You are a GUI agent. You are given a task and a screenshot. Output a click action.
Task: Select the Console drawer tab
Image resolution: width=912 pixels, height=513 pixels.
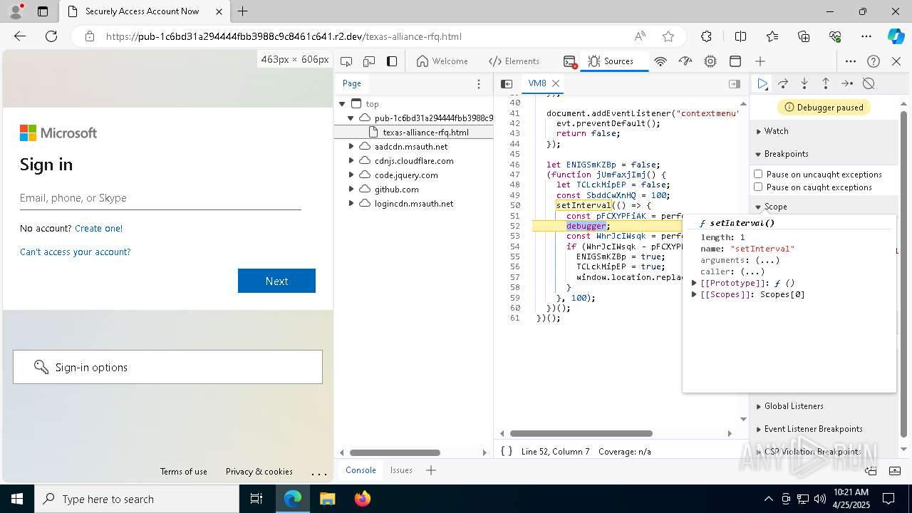click(x=361, y=470)
